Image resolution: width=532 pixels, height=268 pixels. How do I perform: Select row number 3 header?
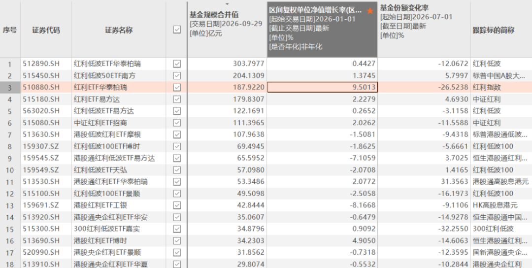click(x=10, y=88)
